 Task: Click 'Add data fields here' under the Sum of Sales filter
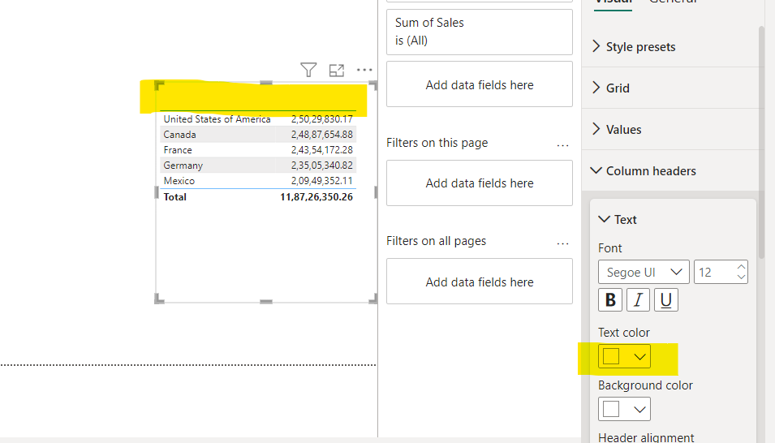click(480, 84)
